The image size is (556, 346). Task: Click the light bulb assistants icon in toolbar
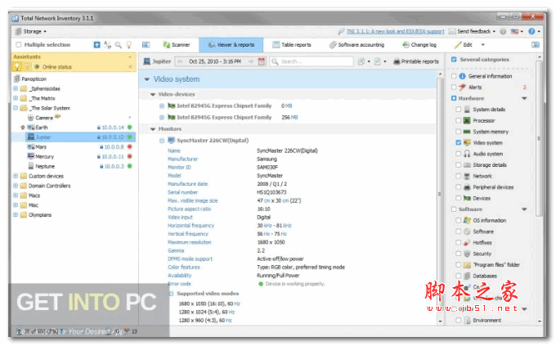click(128, 45)
